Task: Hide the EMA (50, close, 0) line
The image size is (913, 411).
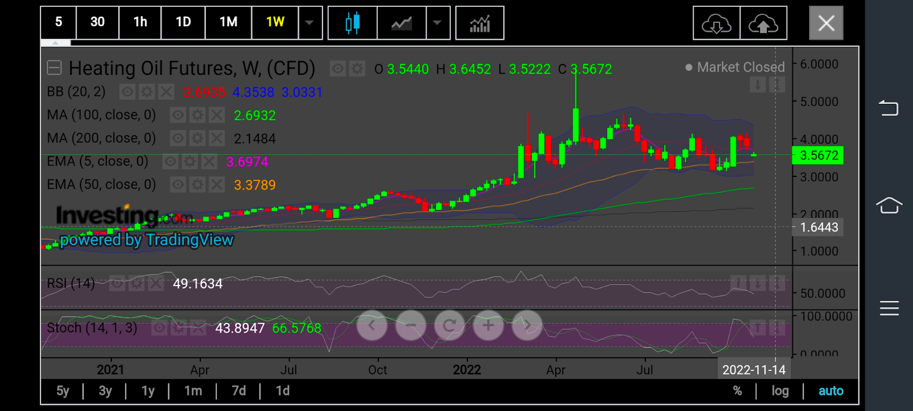Action: pyautogui.click(x=178, y=185)
